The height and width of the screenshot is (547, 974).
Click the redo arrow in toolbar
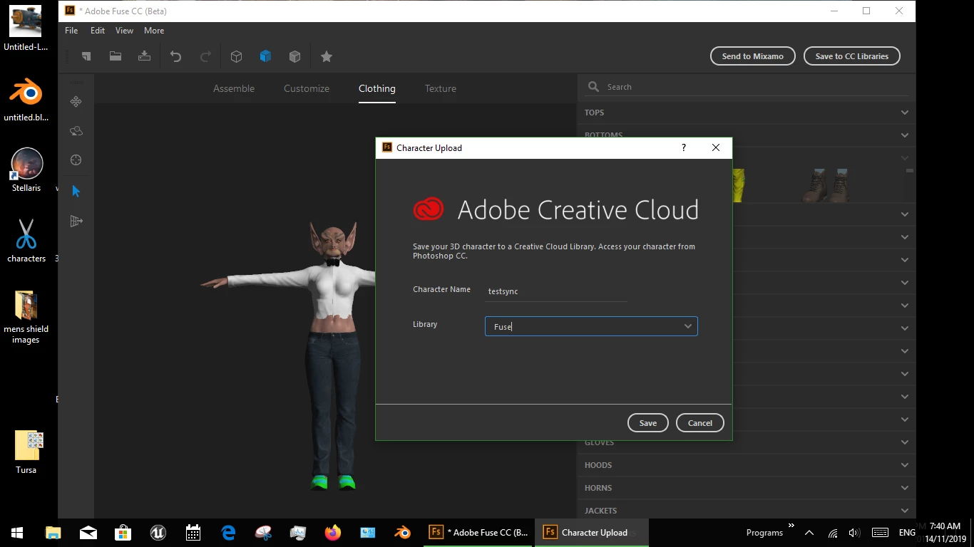point(205,56)
